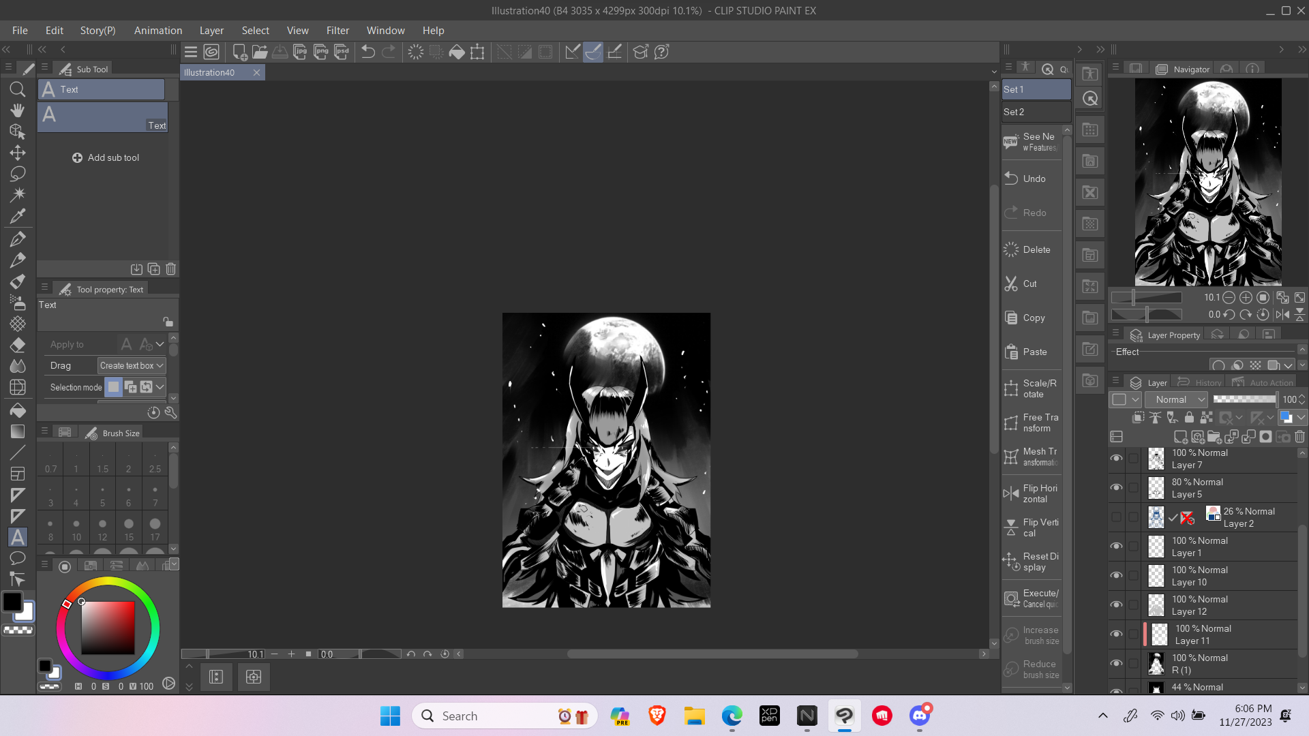Expand the Selection mode dropdown arrow
The image size is (1309, 736).
[x=160, y=387]
